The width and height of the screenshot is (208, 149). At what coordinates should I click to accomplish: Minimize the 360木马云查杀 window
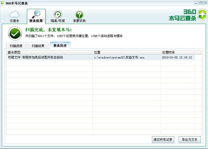pyautogui.click(x=196, y=3)
